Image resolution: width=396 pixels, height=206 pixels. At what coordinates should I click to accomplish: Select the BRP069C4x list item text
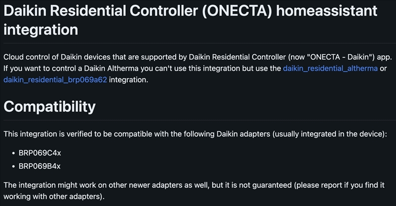[x=39, y=153]
